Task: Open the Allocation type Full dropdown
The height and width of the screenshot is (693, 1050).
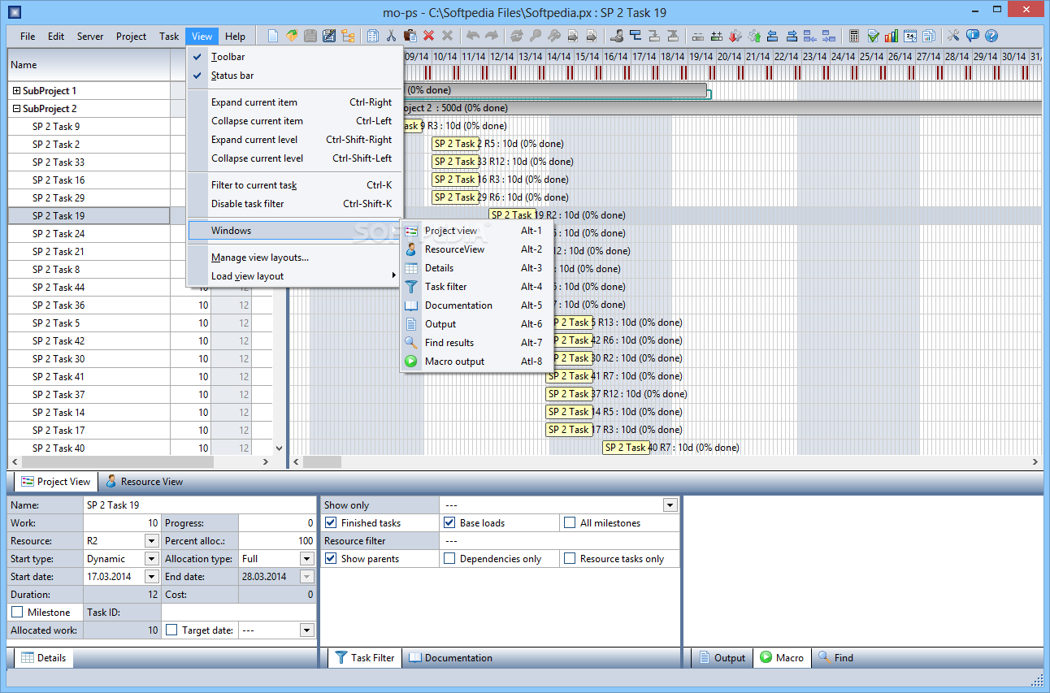Action: (306, 559)
